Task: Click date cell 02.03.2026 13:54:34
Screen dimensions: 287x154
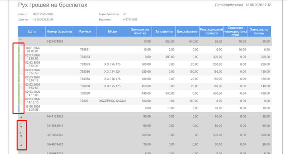Action: pyautogui.click(x=33, y=64)
